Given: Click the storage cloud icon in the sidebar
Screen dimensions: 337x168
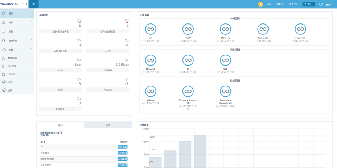Looking at the screenshot, I should (4, 49).
